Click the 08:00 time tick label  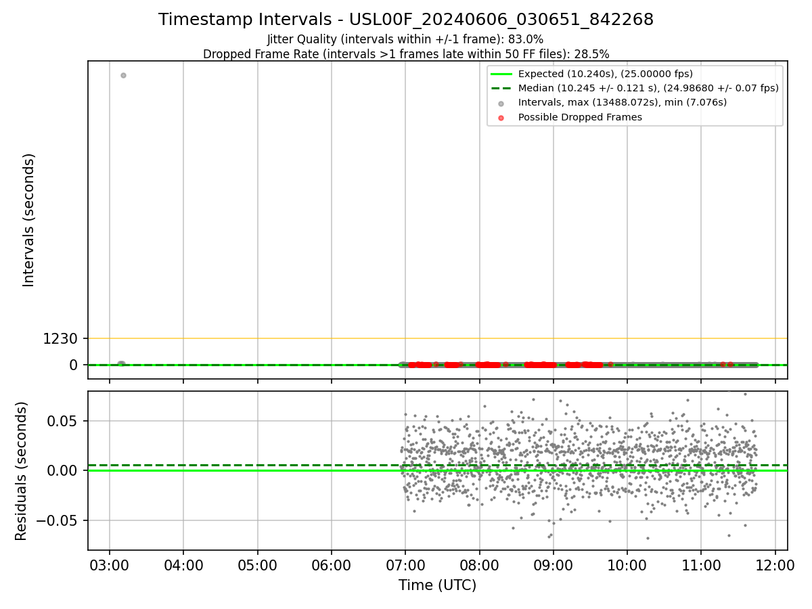pos(479,564)
